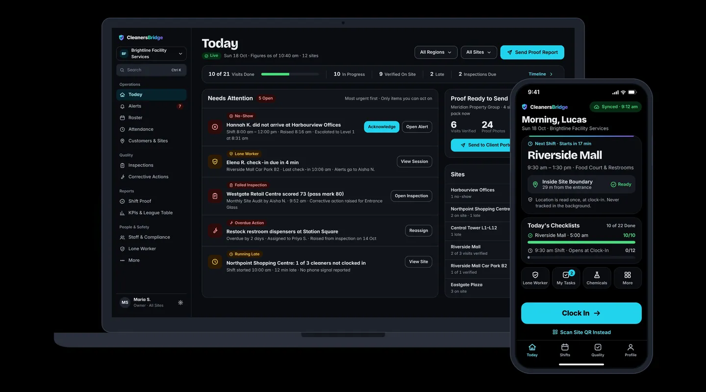Image resolution: width=706 pixels, height=392 pixels.
Task: Switch to the Quality tab on the phone
Action: click(598, 350)
